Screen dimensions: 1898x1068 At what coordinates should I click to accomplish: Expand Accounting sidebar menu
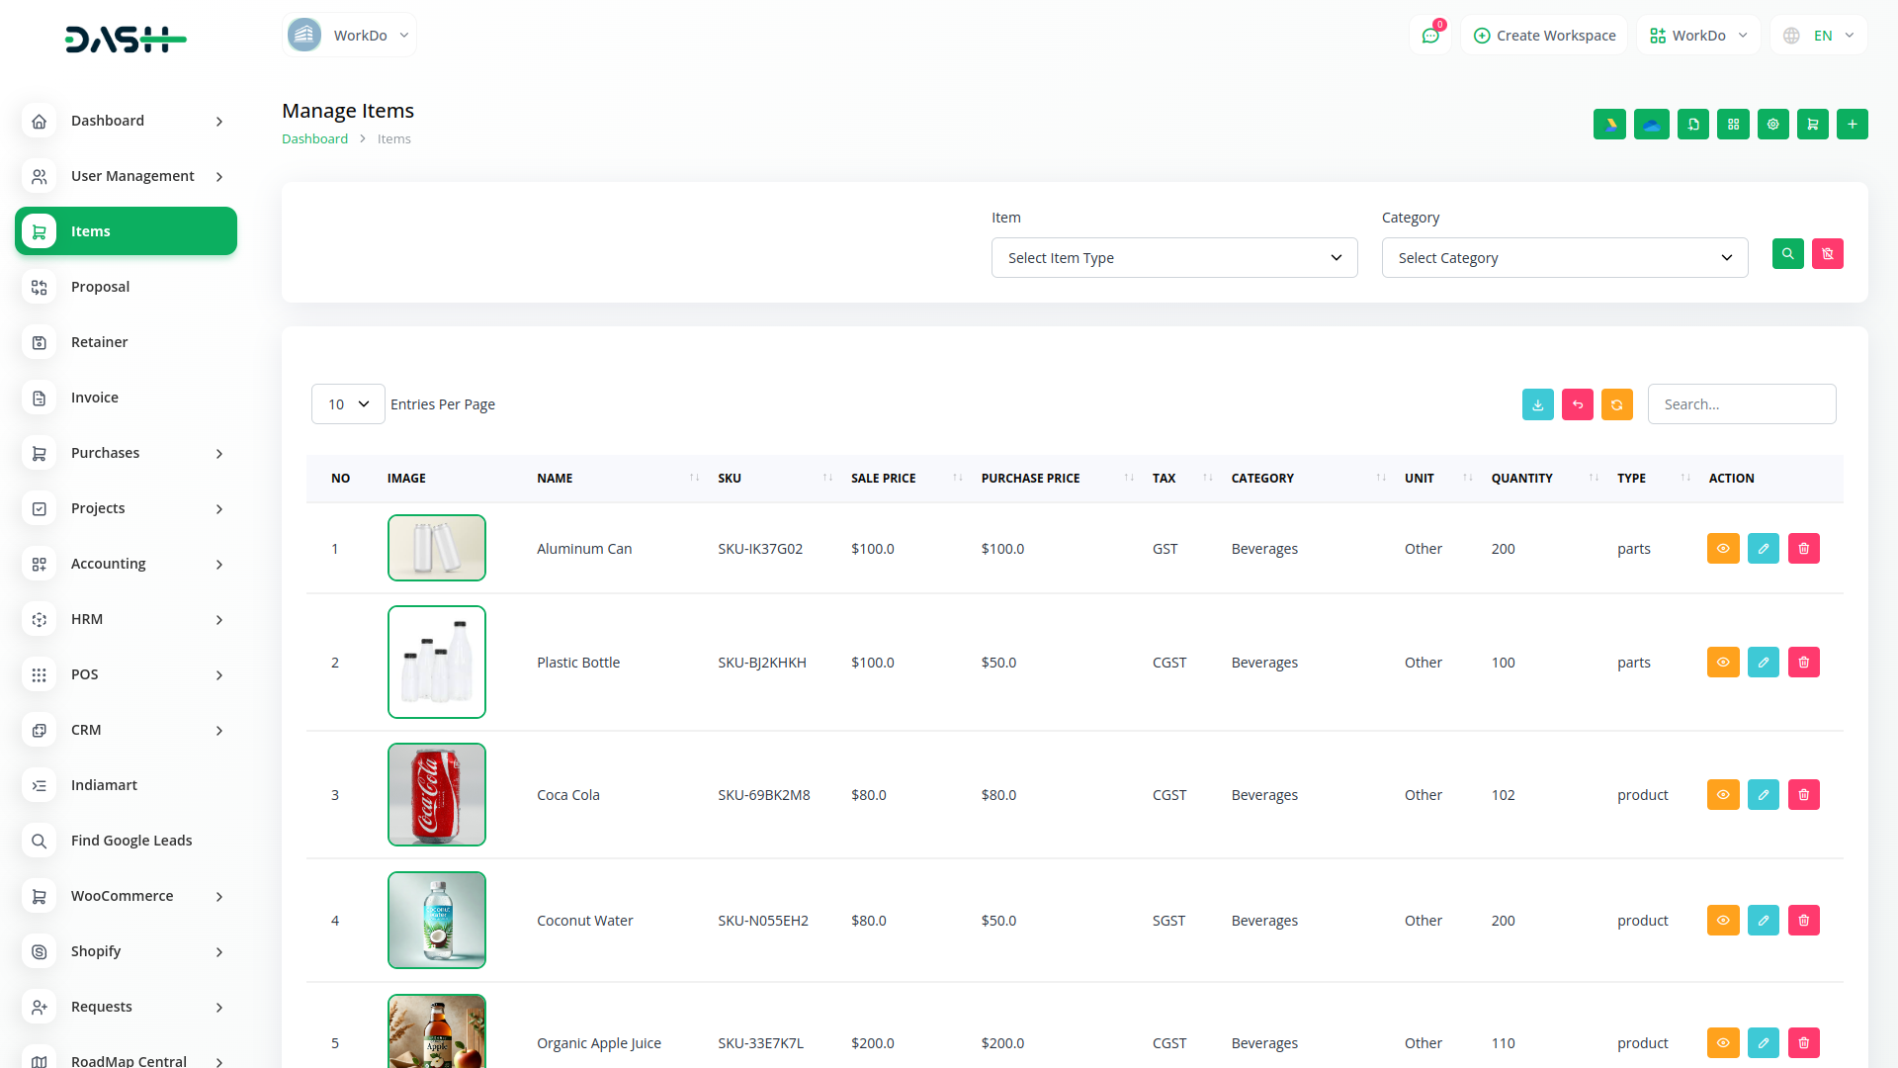(x=126, y=564)
